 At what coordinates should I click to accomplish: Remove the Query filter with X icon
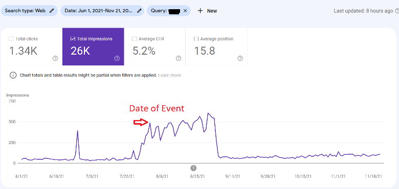coord(185,11)
